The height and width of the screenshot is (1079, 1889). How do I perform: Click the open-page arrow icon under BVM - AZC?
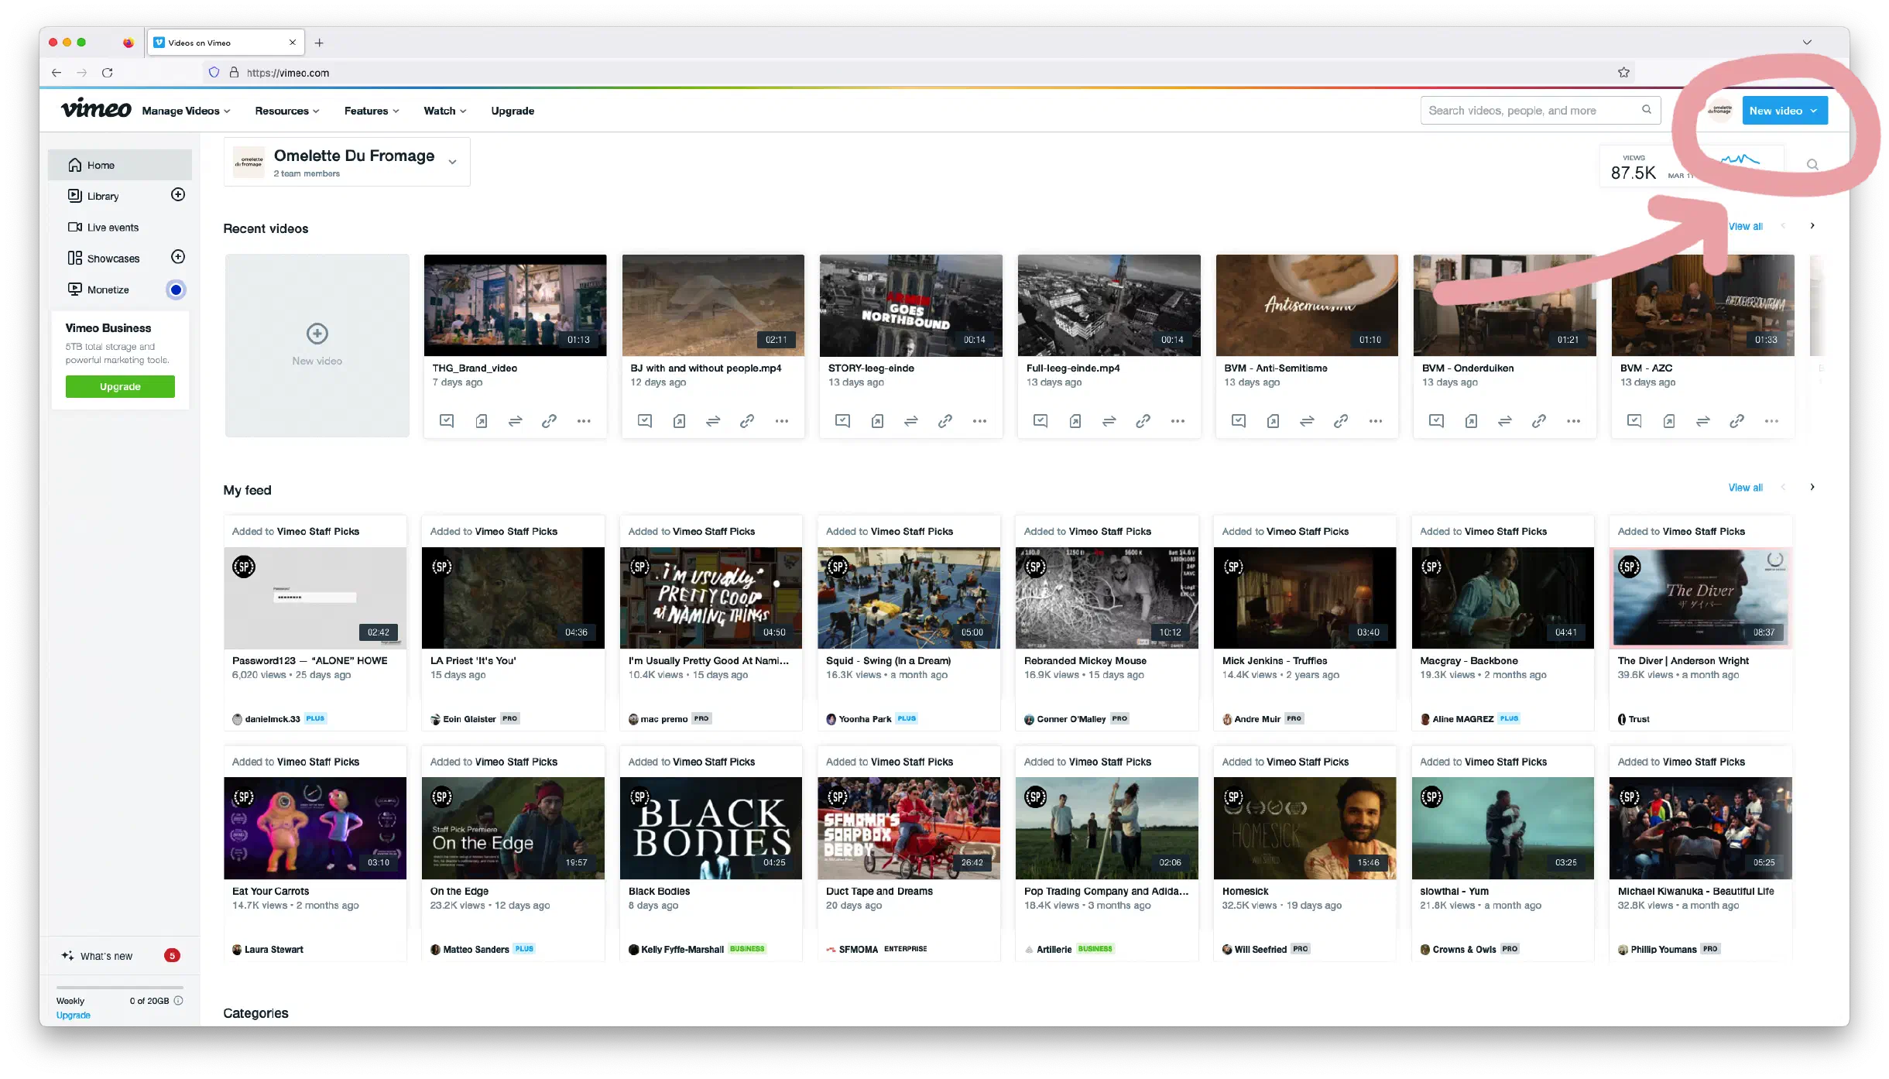(1669, 421)
